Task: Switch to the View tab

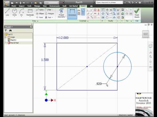Action: tap(45, 6)
